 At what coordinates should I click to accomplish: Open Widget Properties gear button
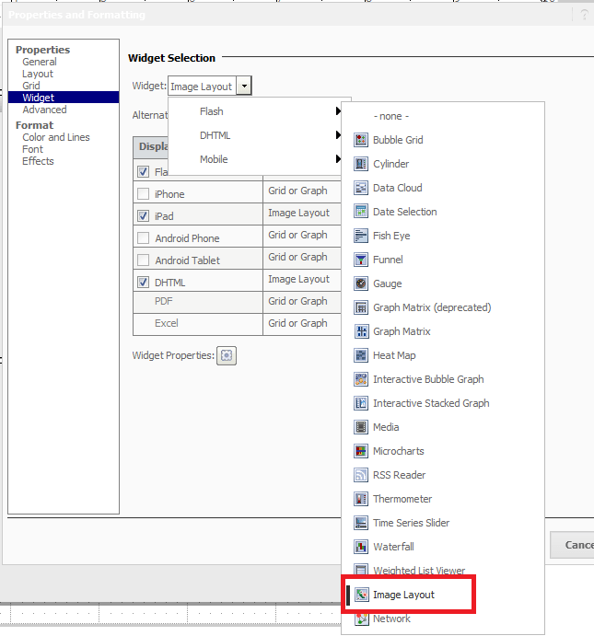click(227, 355)
